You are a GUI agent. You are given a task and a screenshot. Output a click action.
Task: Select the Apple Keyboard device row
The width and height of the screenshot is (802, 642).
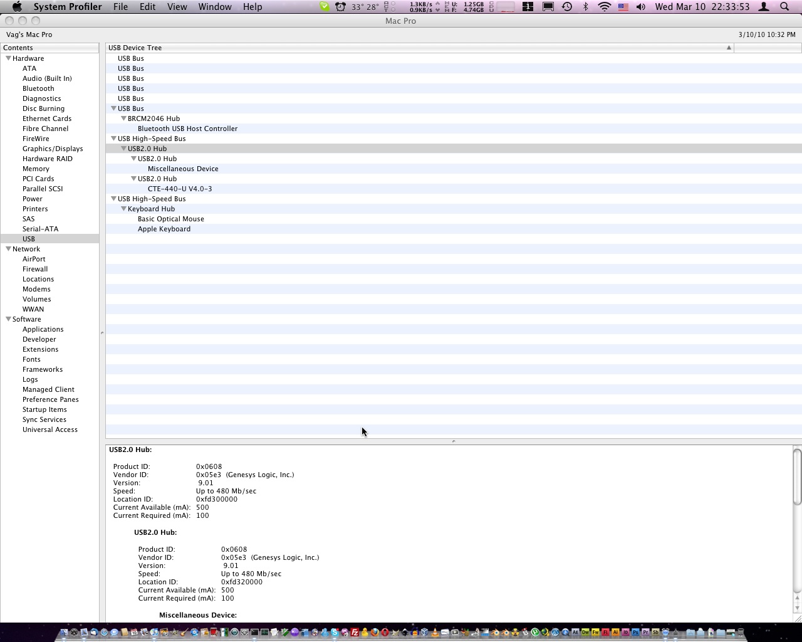[454, 229]
